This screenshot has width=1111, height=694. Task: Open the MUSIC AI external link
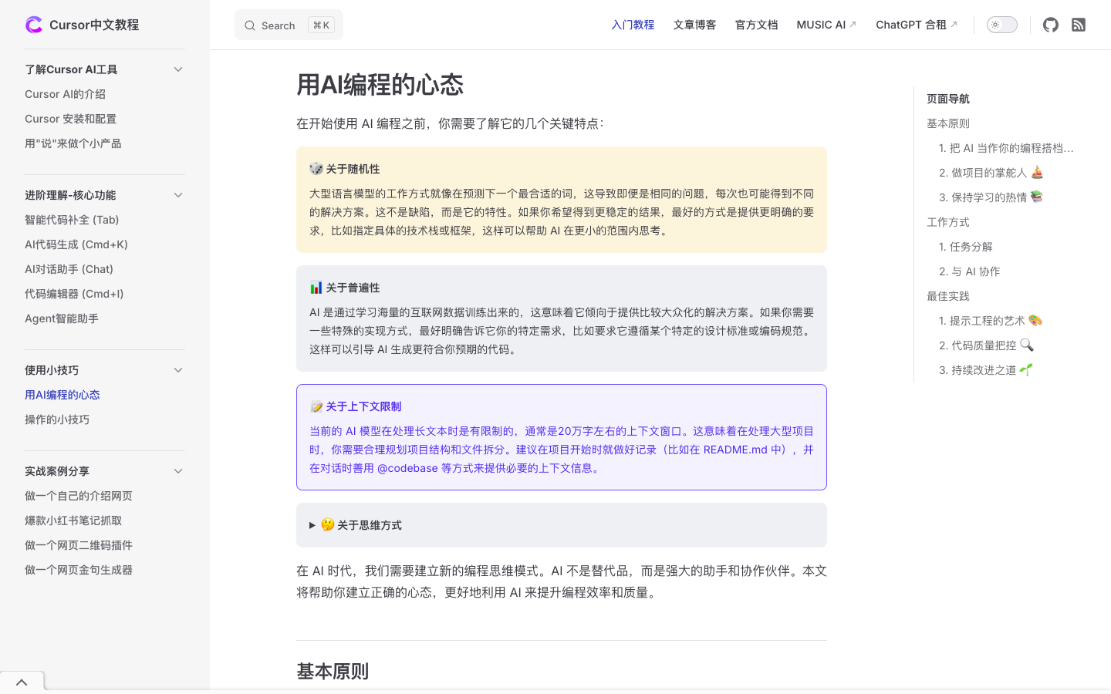tap(826, 25)
